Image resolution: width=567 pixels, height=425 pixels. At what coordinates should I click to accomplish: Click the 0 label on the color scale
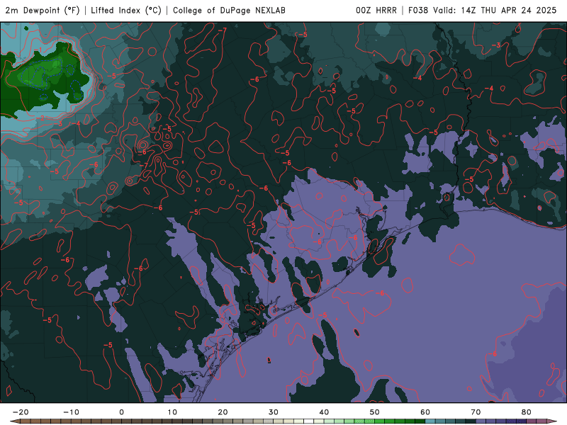pos(121,412)
